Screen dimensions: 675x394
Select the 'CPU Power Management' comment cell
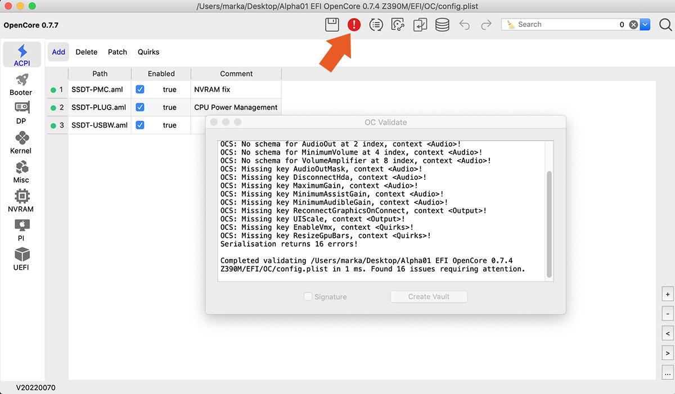(x=236, y=107)
